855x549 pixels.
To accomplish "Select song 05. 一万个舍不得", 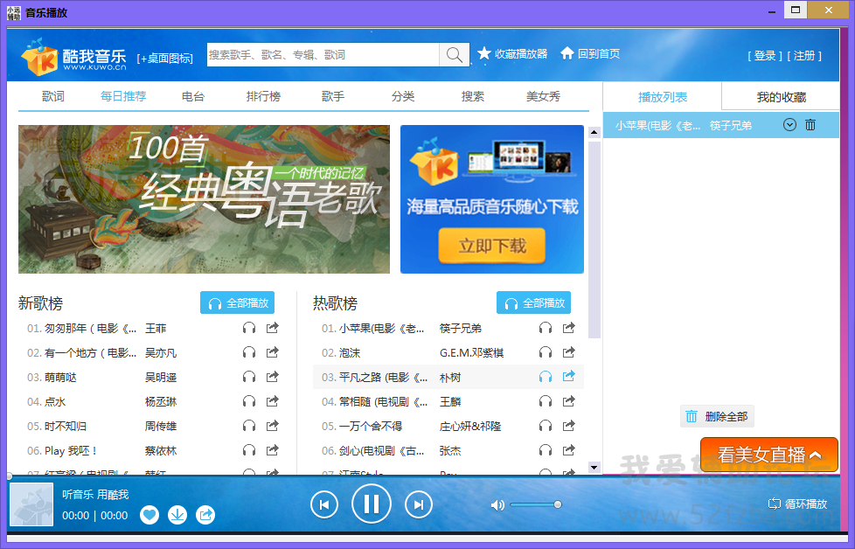I will click(x=369, y=427).
